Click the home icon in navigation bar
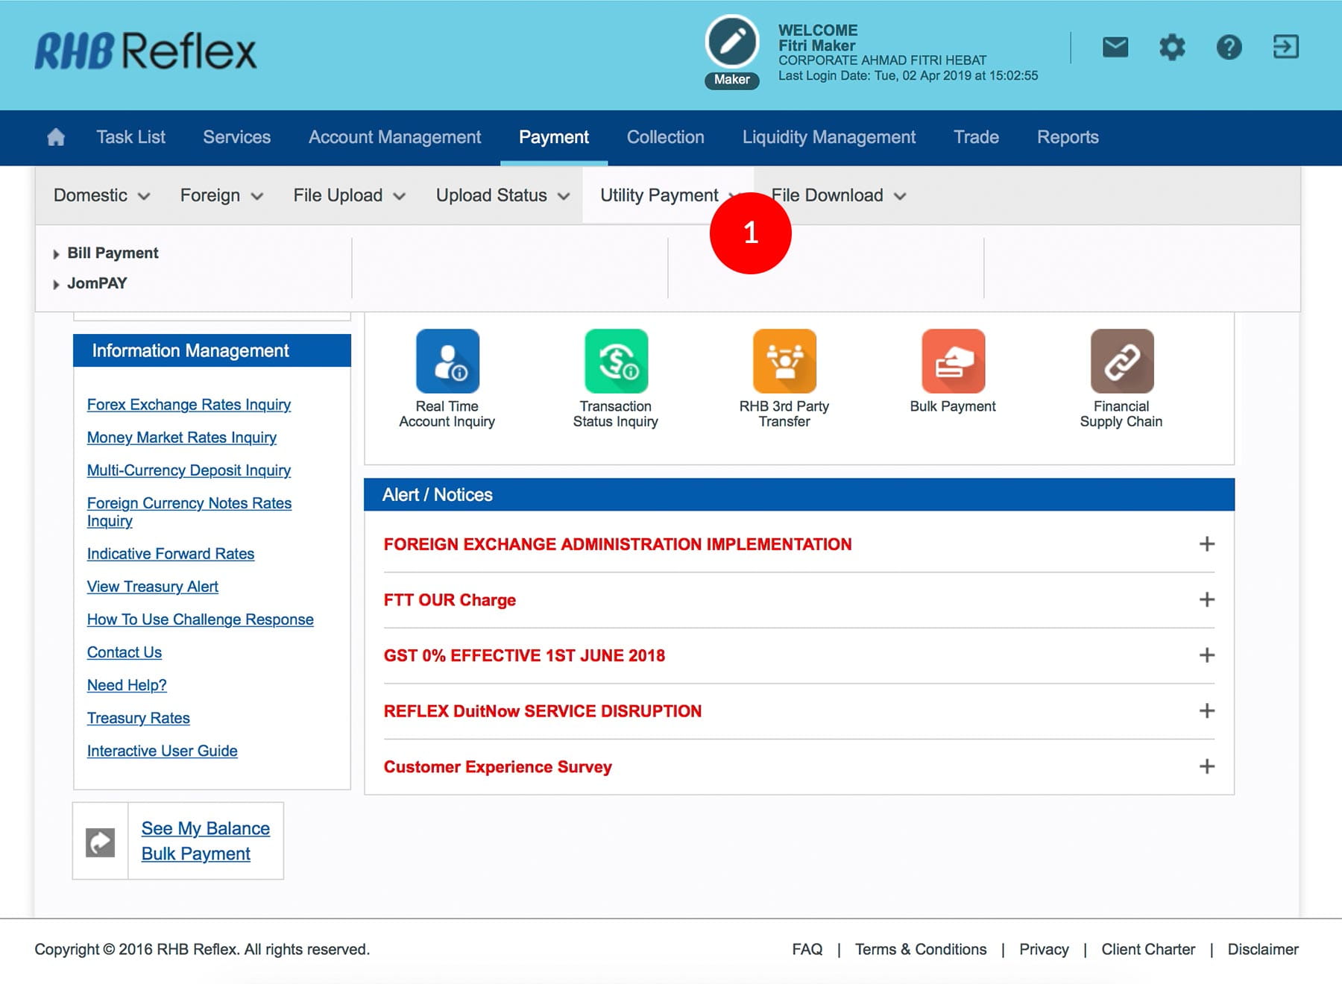The height and width of the screenshot is (984, 1342). (56, 137)
